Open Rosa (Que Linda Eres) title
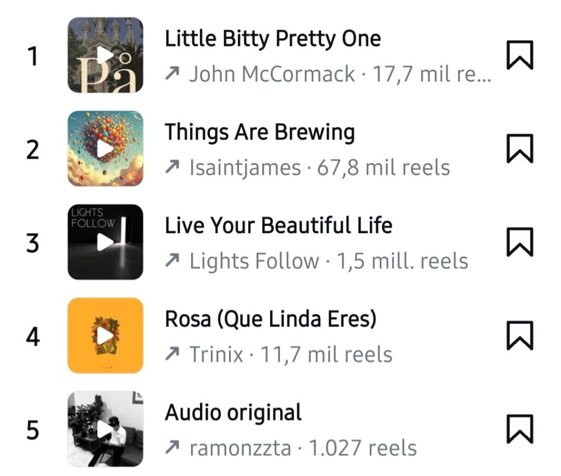 coord(271,319)
